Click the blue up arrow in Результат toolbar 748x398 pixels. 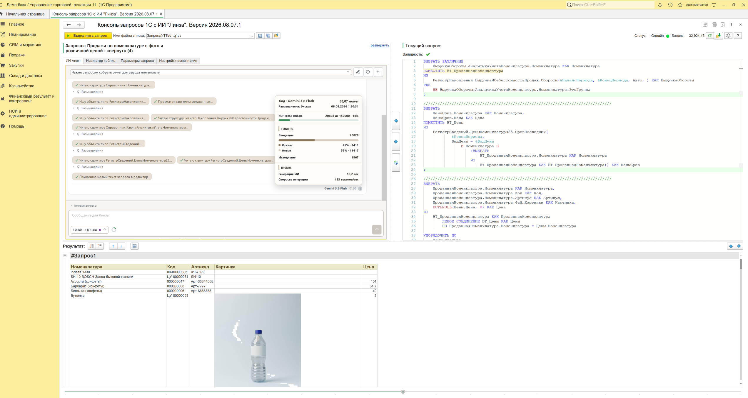(x=113, y=246)
